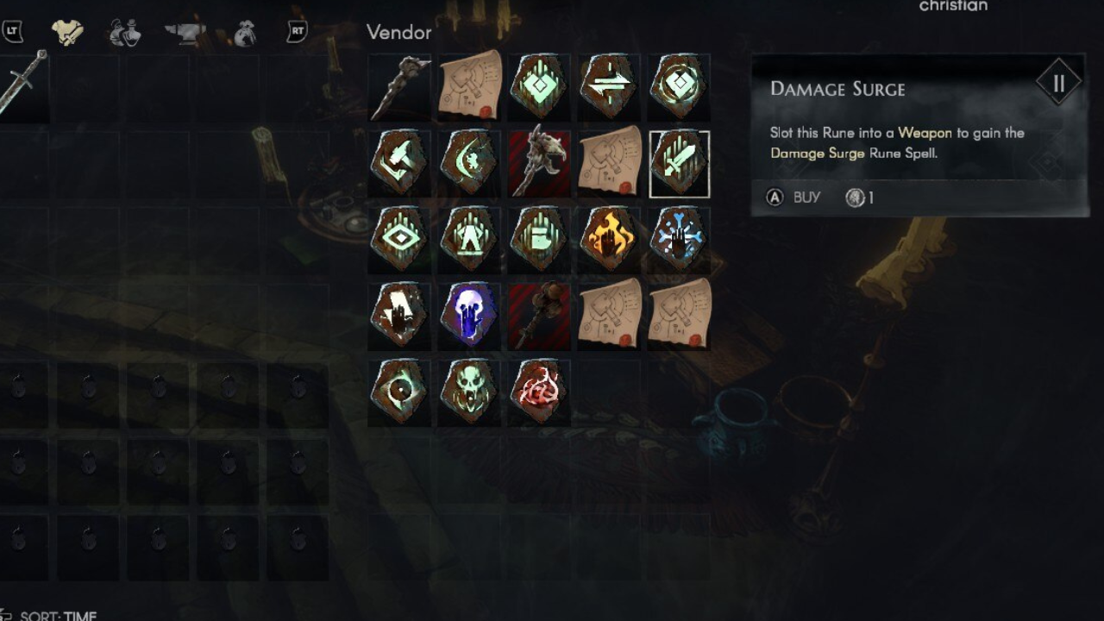Image resolution: width=1104 pixels, height=621 pixels.
Task: Select the blue frost hand rune
Action: pyautogui.click(x=679, y=239)
